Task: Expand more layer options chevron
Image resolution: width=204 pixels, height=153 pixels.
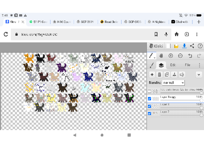Action: [x=199, y=74]
